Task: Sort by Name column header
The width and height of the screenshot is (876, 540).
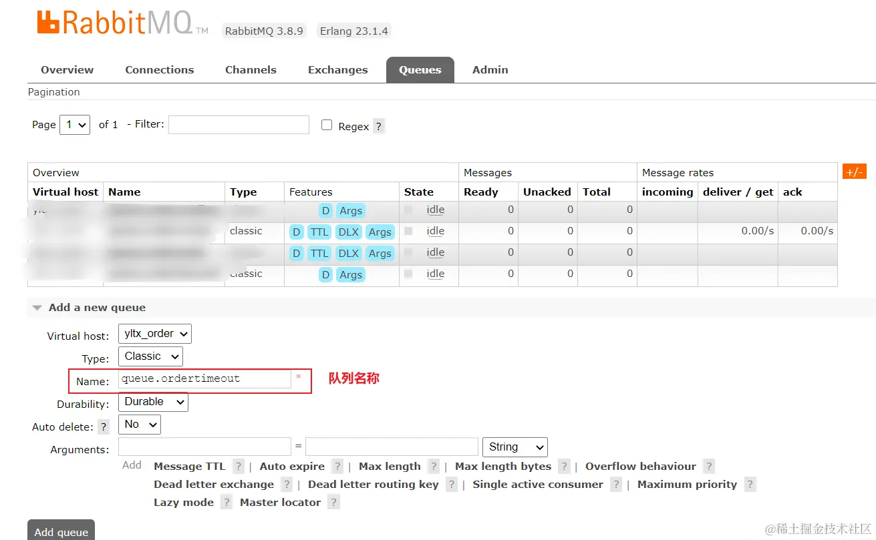Action: tap(124, 192)
